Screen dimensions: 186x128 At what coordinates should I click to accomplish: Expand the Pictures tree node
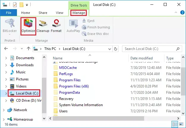(x=6, y=79)
